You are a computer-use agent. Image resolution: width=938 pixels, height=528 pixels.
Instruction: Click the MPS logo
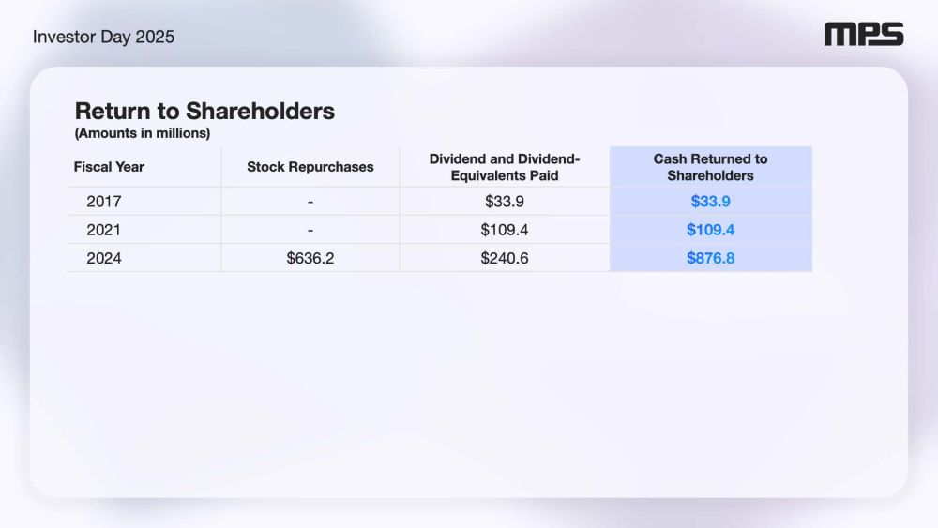pyautogui.click(x=864, y=36)
